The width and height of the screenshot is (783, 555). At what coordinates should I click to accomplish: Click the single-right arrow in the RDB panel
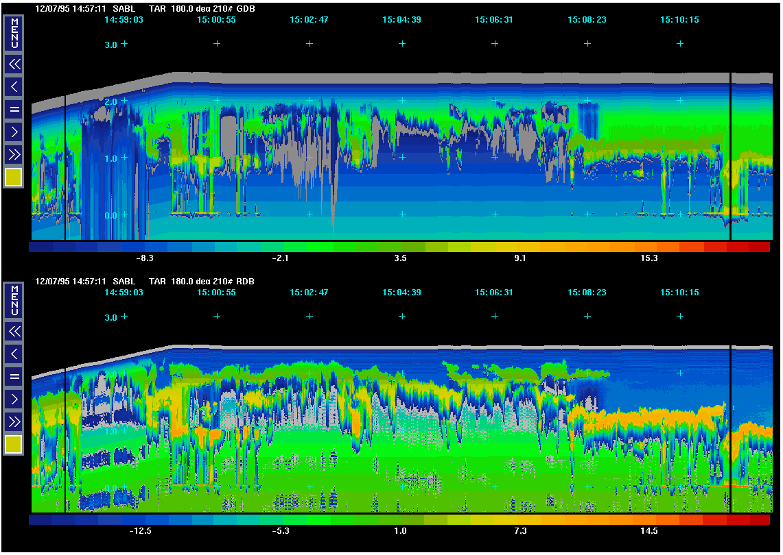click(14, 399)
